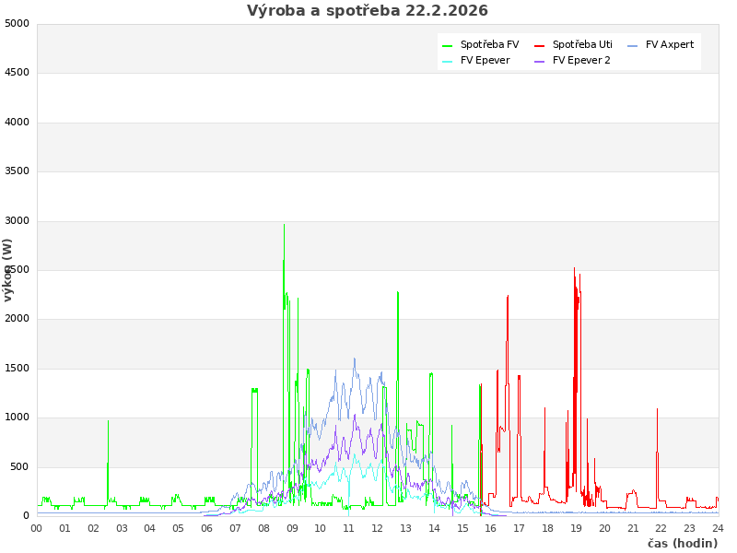The height and width of the screenshot is (553, 737).
Task: Click the chart title Výroba a spotřeba 22.2.2026
Action: [x=368, y=11]
